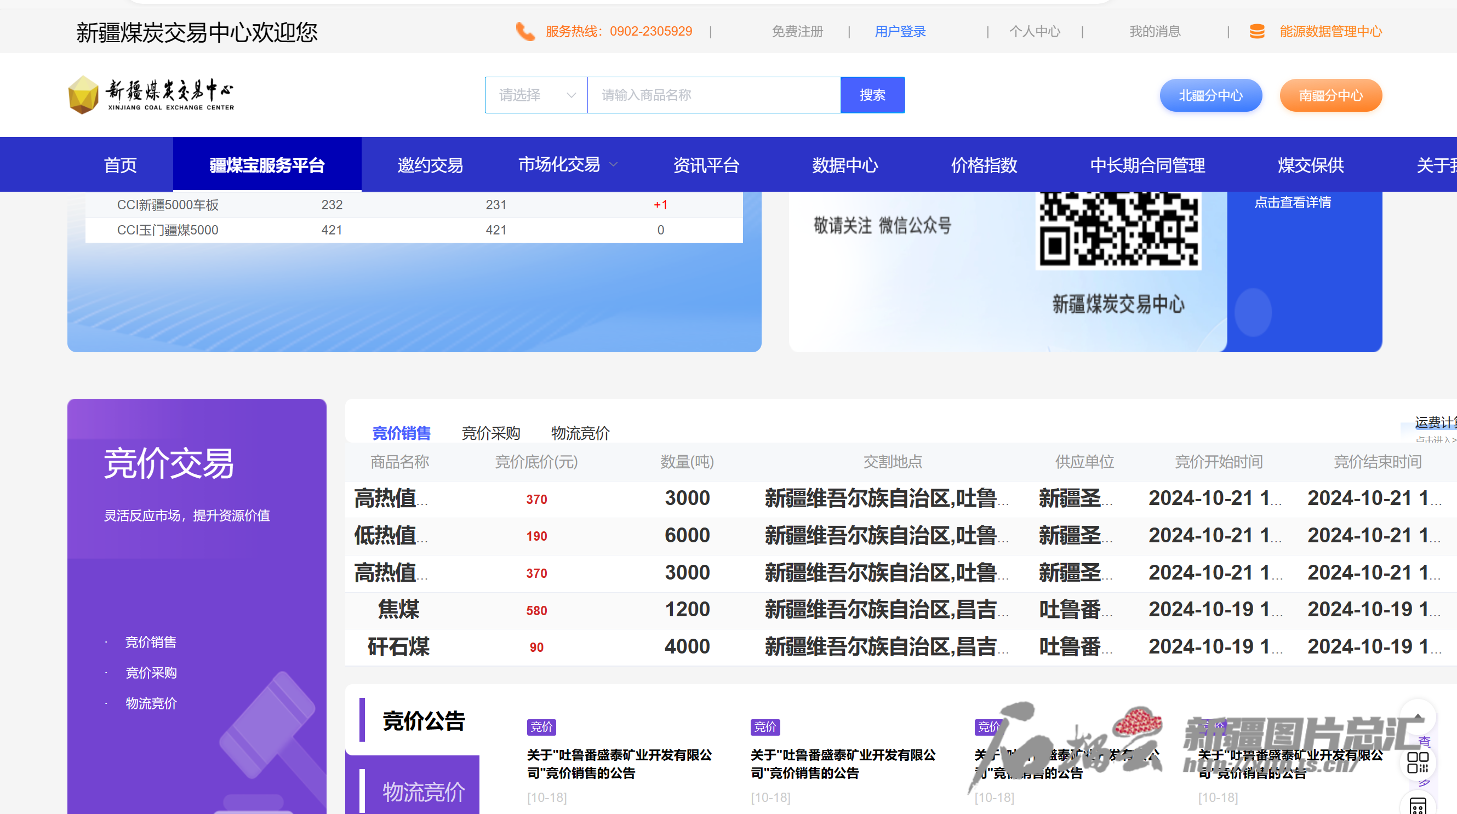
Task: Click the 搜索 search button
Action: (x=872, y=95)
